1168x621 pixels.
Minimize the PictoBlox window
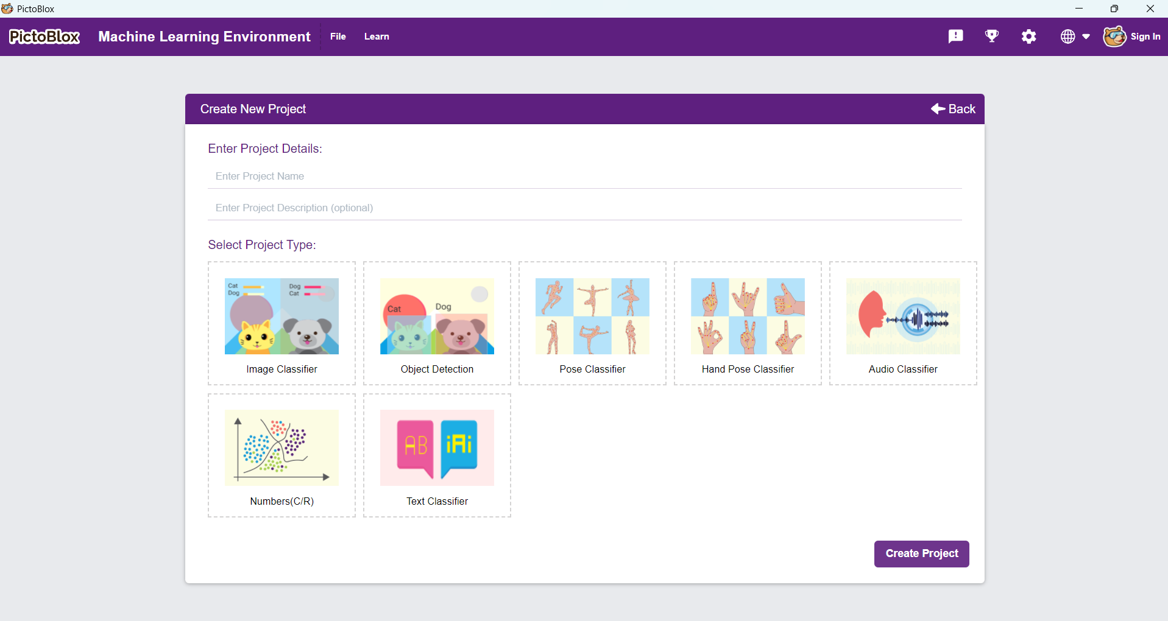pyautogui.click(x=1079, y=9)
